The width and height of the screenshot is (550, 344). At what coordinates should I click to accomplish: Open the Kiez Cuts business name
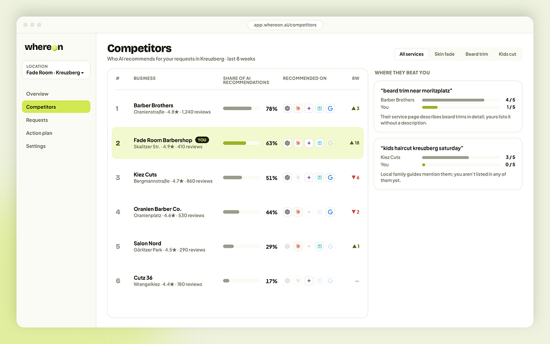click(x=145, y=174)
